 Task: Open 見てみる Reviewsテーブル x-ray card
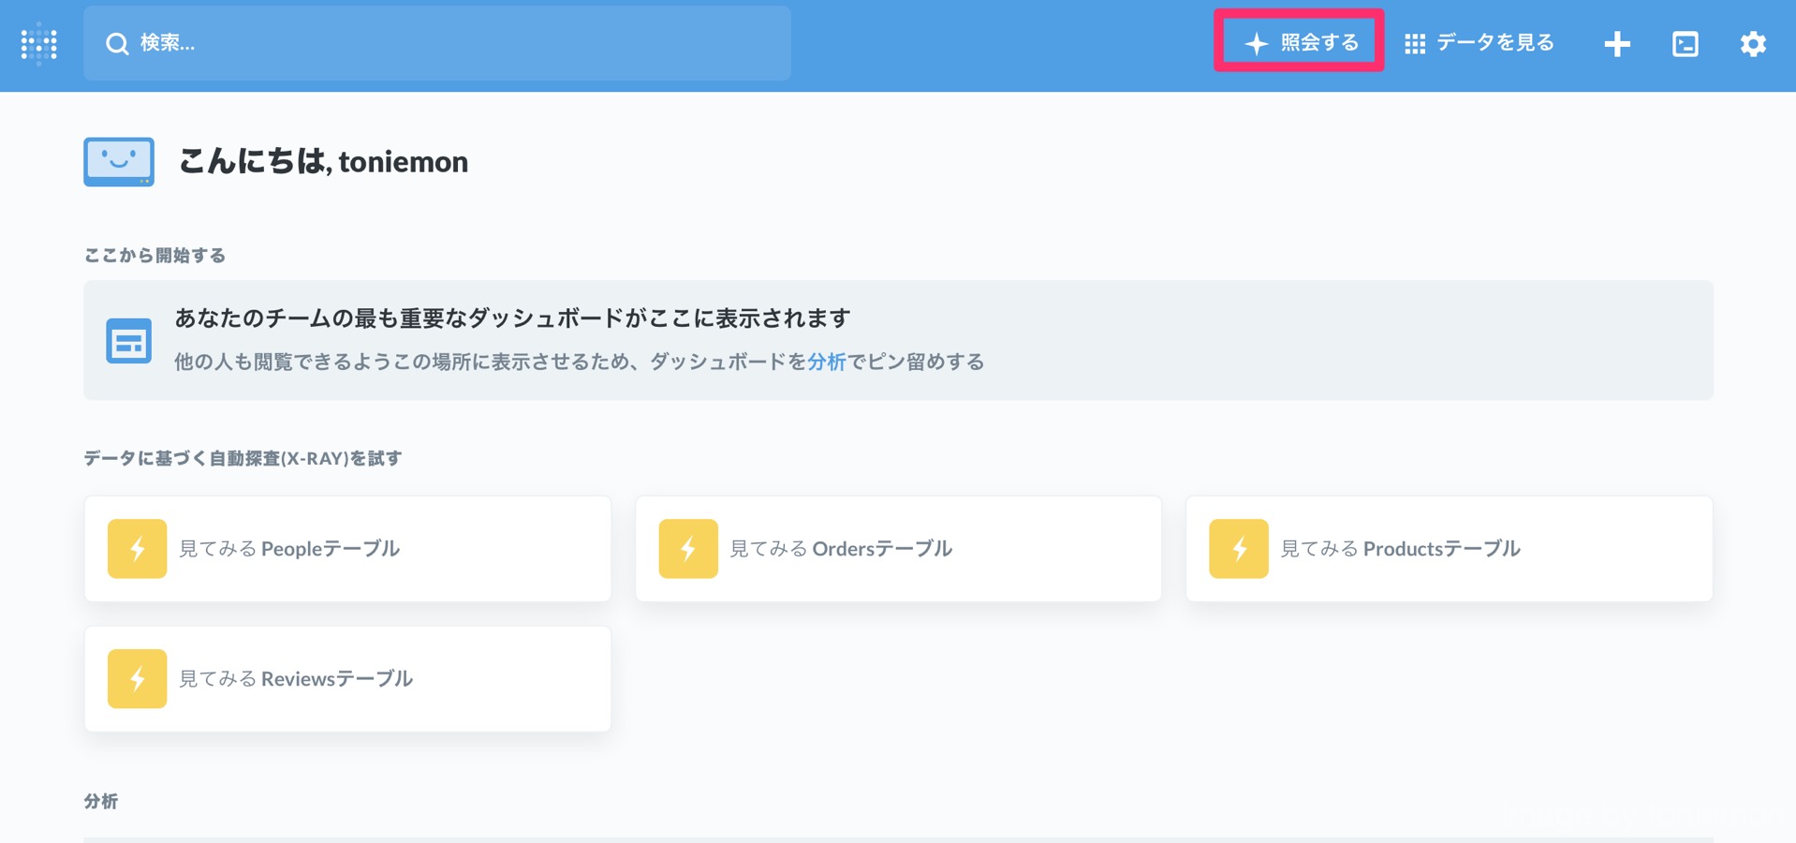pos(346,678)
